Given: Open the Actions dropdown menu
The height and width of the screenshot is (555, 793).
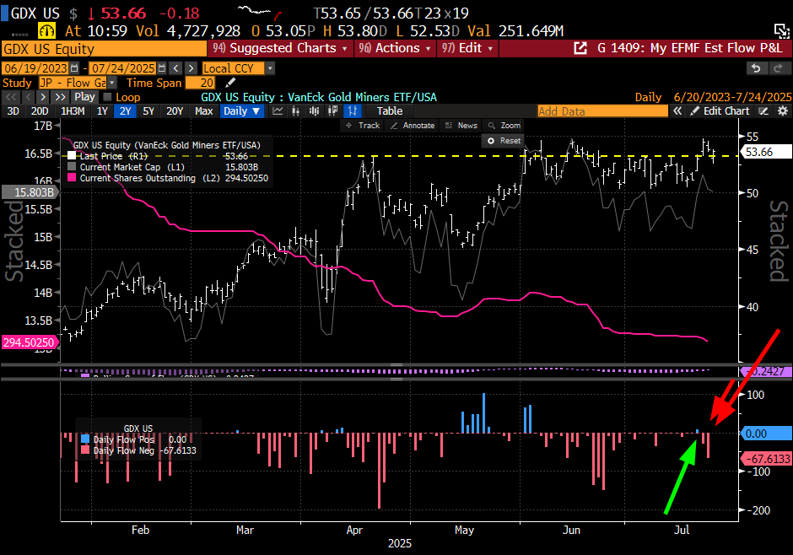Looking at the screenshot, I should 395,49.
